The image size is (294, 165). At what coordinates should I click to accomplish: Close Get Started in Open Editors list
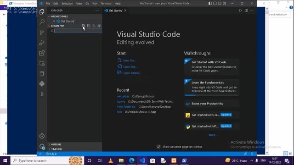(x=54, y=21)
